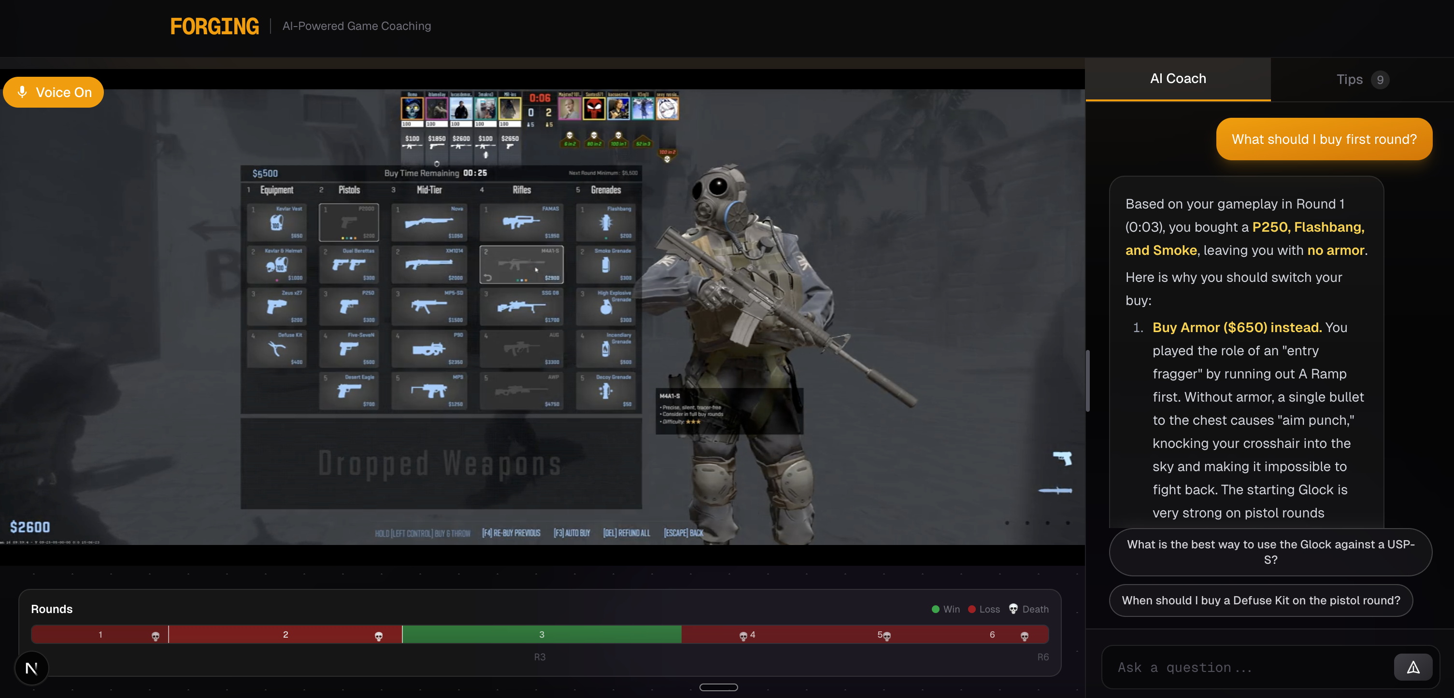This screenshot has height=698, width=1454.
Task: Toggle the Voice On microphone button
Action: (53, 93)
